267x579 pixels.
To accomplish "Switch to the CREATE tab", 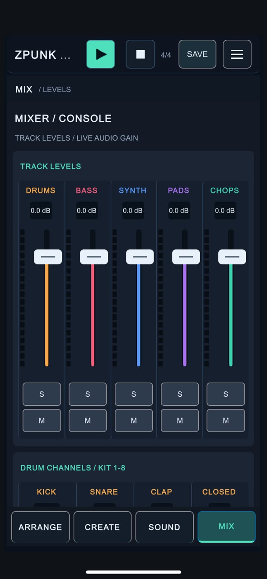I will [103, 527].
